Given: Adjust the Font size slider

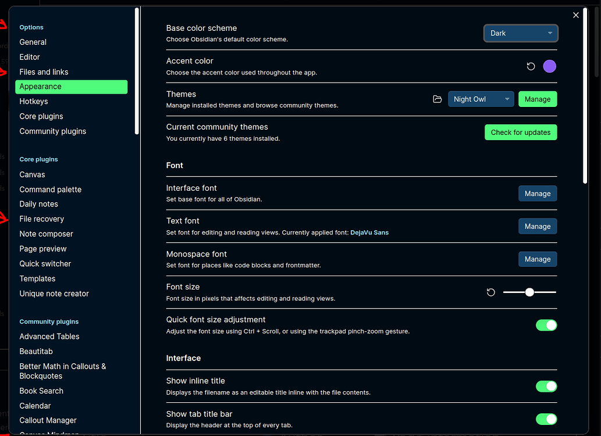Looking at the screenshot, I should (529, 292).
